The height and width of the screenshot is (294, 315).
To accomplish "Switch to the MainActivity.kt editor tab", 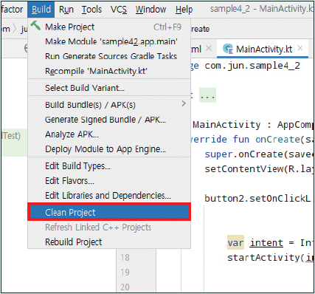I will point(262,49).
